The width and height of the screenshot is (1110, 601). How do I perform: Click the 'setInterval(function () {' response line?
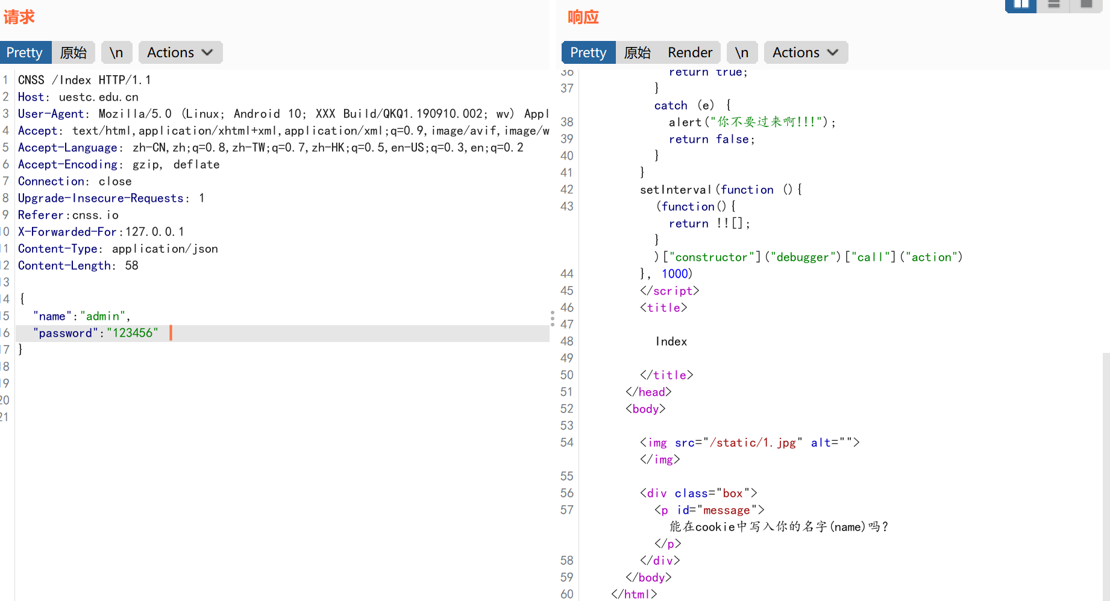[x=721, y=190]
